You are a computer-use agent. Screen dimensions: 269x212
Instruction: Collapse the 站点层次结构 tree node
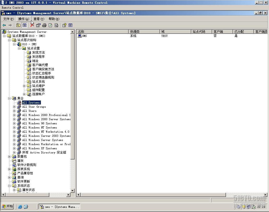coord(9,40)
